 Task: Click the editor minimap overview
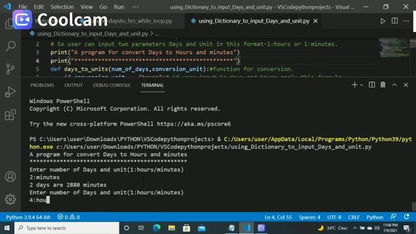[x=395, y=47]
